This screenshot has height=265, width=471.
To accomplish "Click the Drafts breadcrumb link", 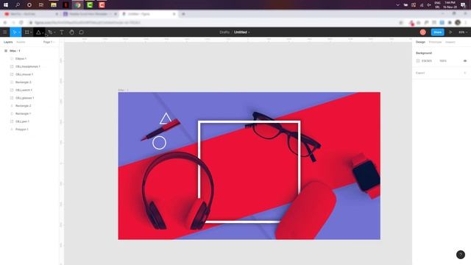I will (224, 32).
